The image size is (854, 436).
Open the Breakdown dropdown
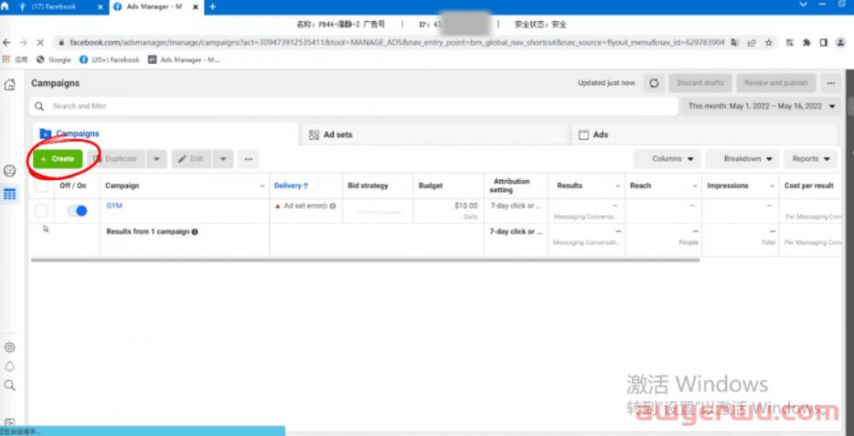coord(742,159)
